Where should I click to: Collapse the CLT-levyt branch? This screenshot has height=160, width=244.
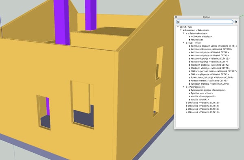click(184, 43)
